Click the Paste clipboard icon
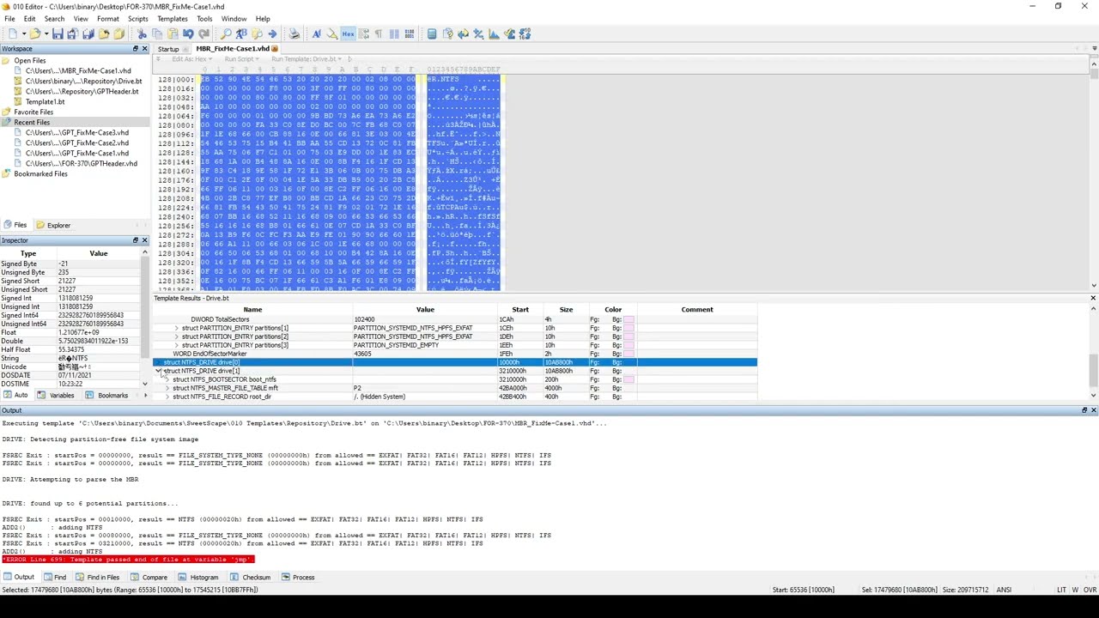This screenshot has height=618, width=1099. pos(173,34)
